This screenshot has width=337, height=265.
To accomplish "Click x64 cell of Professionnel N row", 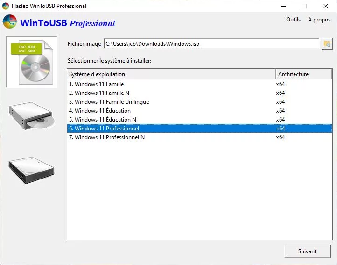I will point(280,137).
